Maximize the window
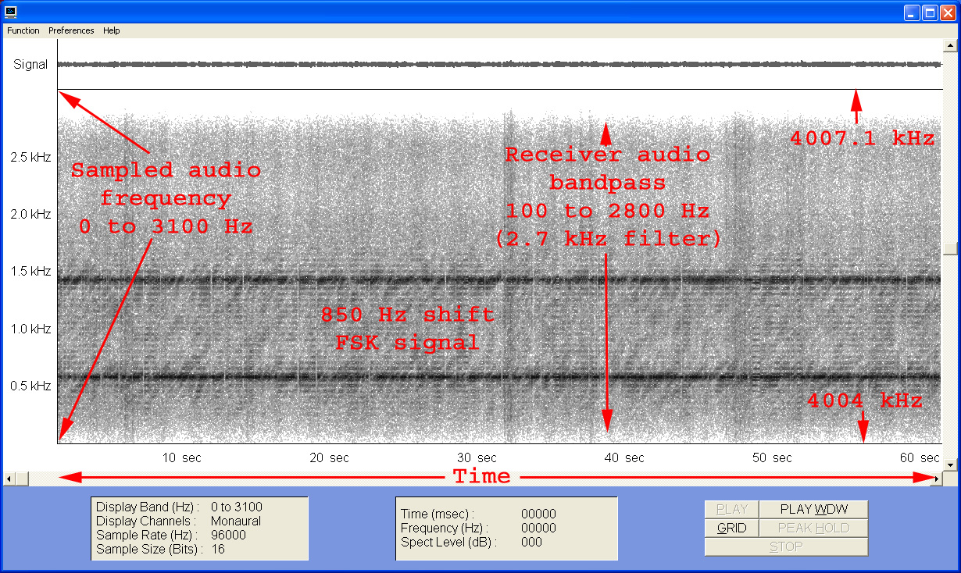The height and width of the screenshot is (573, 961). 931,12
